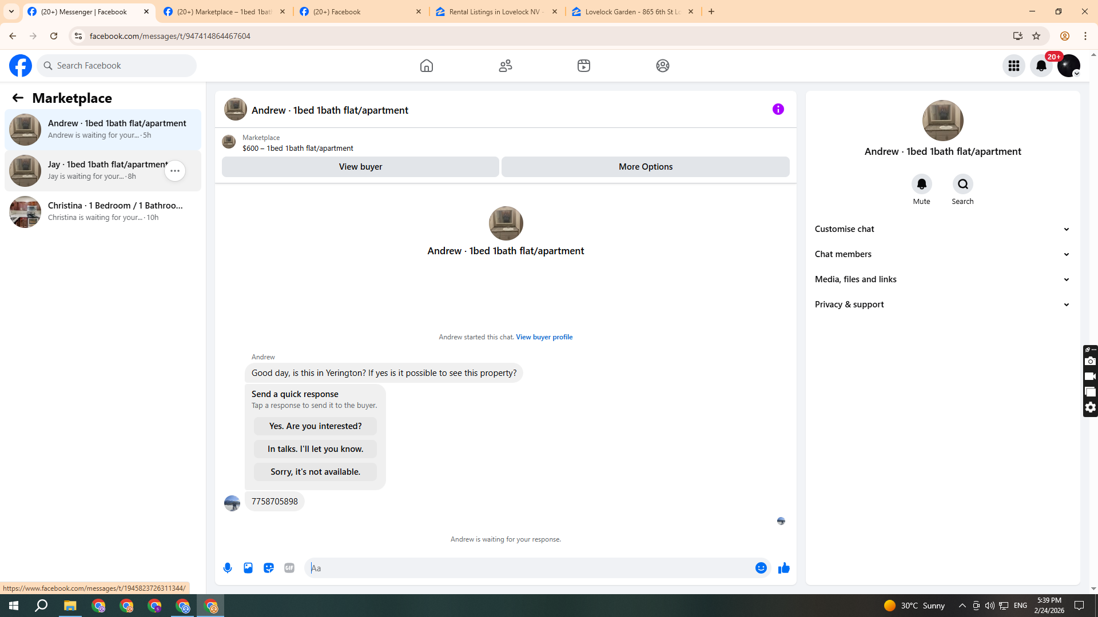Send a thumbs-up like
The width and height of the screenshot is (1098, 617).
point(783,568)
